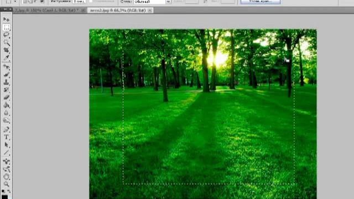
Task: Select the 3D Rotate tool
Action: [6, 161]
